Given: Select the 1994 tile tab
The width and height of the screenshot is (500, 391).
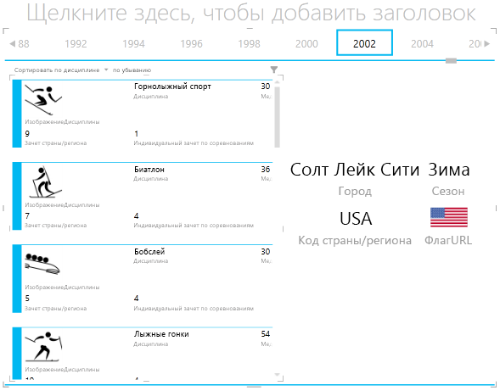Looking at the screenshot, I should click(x=133, y=43).
